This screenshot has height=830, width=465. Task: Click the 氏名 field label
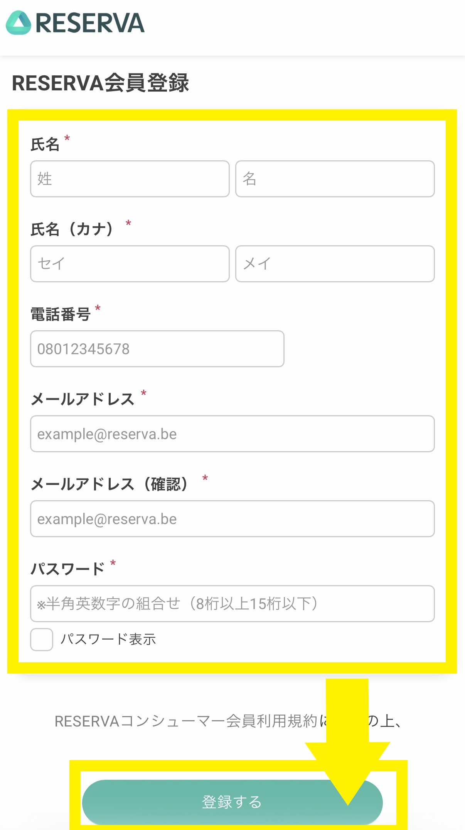45,144
